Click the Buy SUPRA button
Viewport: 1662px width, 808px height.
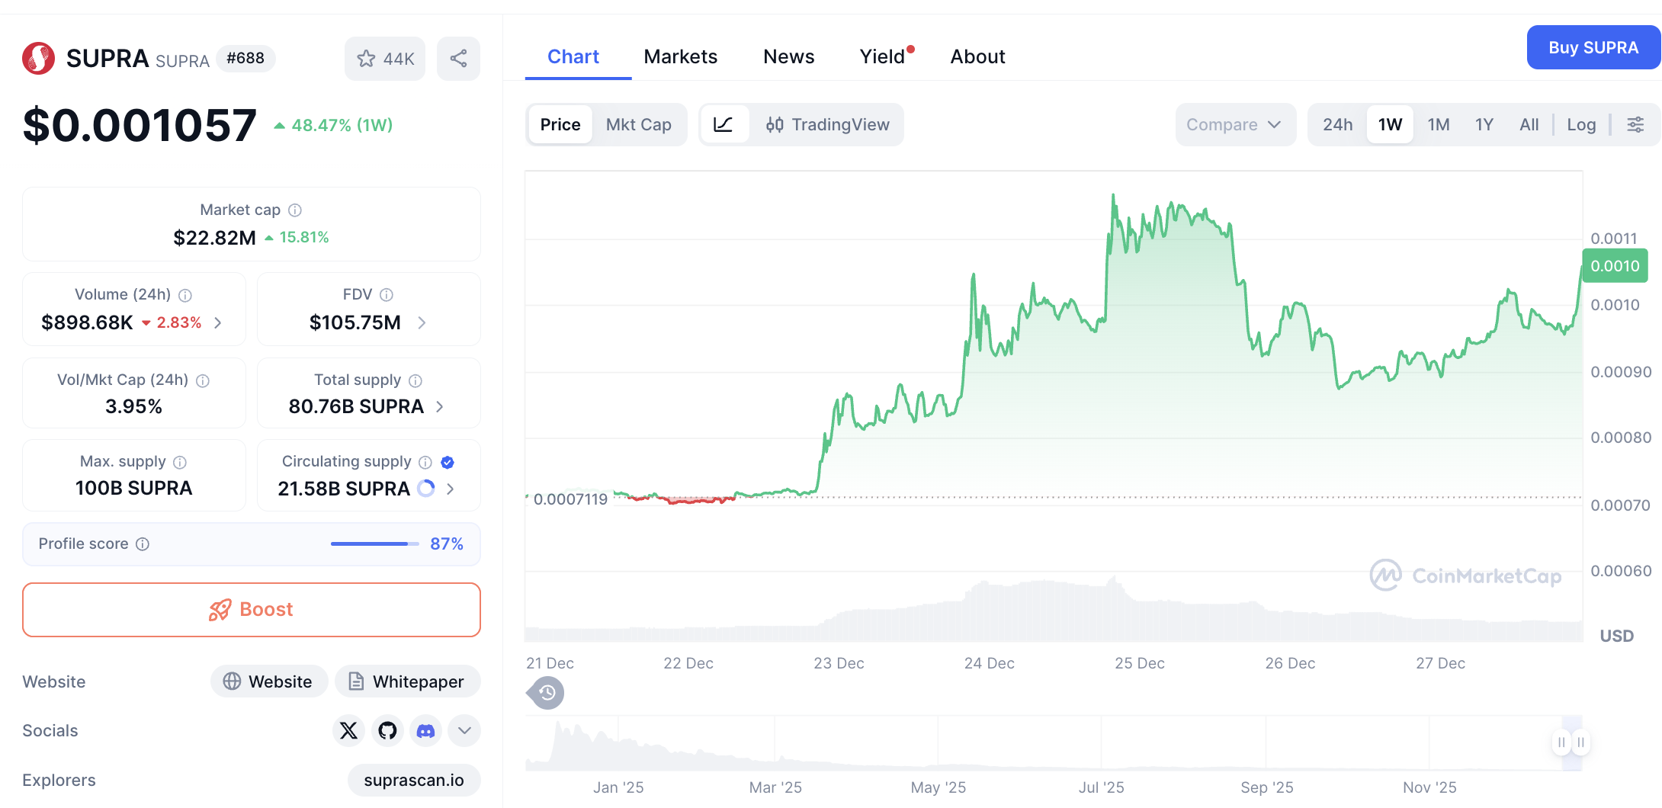click(1593, 47)
